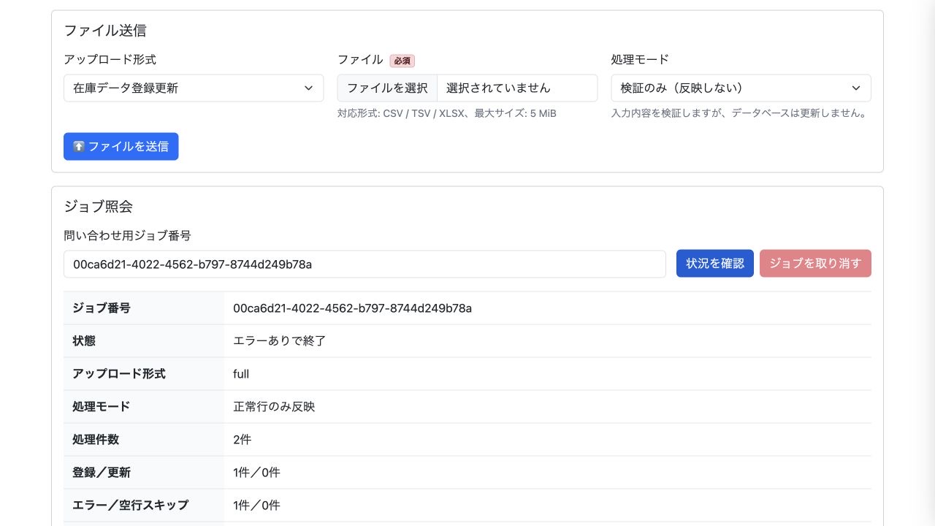
Task: Open the アップロード形式 dropdown
Action: pyautogui.click(x=194, y=88)
